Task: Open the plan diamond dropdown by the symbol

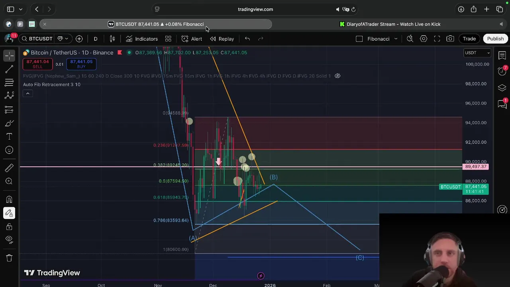Action: pos(63,39)
